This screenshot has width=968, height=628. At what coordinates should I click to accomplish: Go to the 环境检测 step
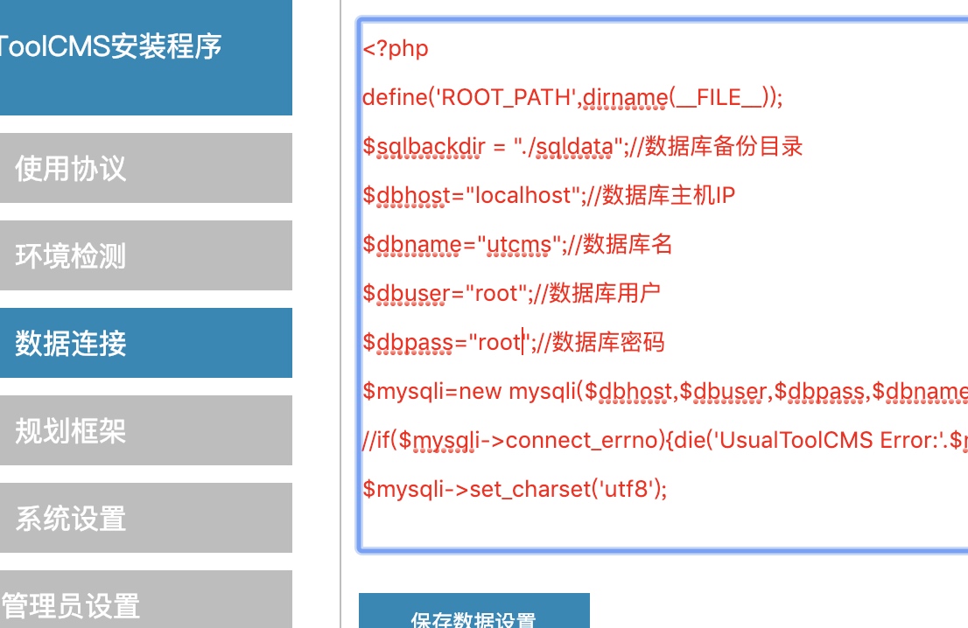pyautogui.click(x=145, y=255)
